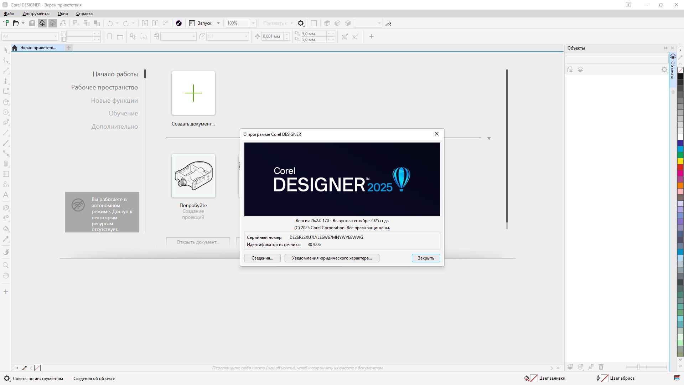
Task: Open the Options gear in toolbar
Action: (301, 23)
